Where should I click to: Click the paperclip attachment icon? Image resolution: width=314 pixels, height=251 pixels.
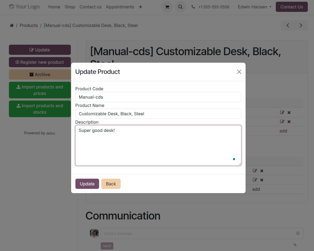[295, 245]
